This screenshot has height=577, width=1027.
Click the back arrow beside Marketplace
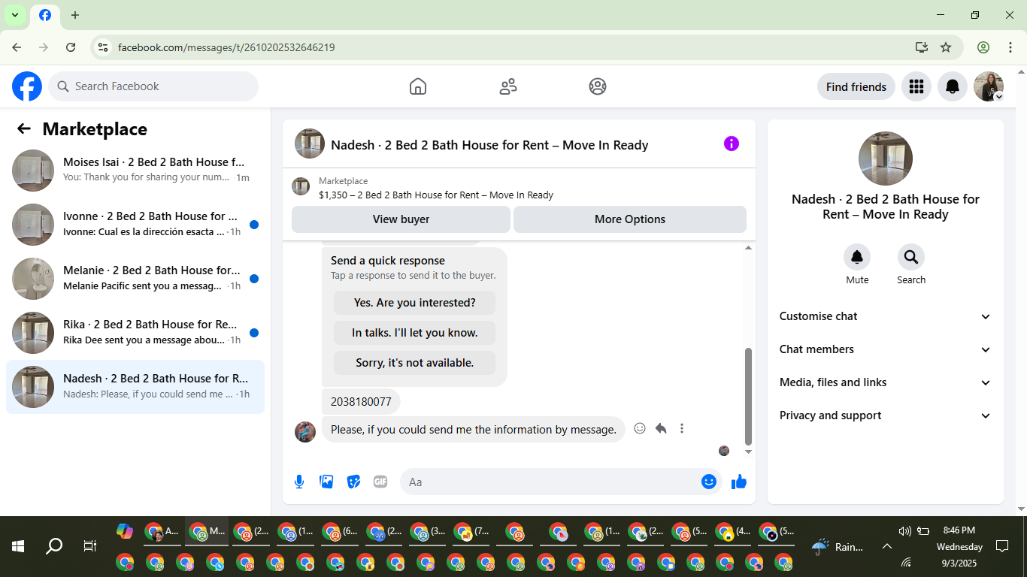(24, 128)
